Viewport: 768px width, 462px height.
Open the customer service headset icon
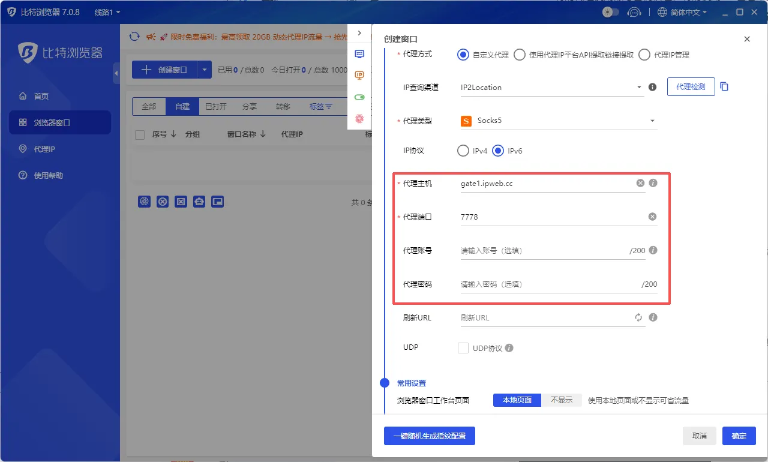634,12
